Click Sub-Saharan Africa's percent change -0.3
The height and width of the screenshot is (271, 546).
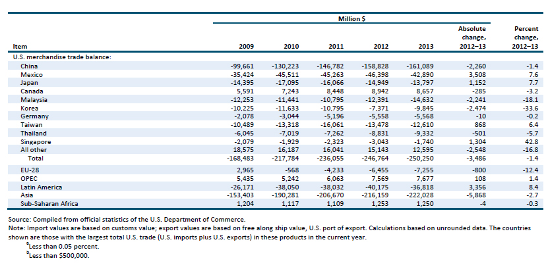point(531,204)
